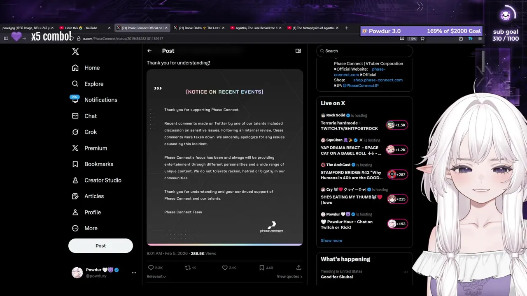Image resolution: width=527 pixels, height=296 pixels.
Task: Open Chat from the sidebar
Action: click(84, 116)
